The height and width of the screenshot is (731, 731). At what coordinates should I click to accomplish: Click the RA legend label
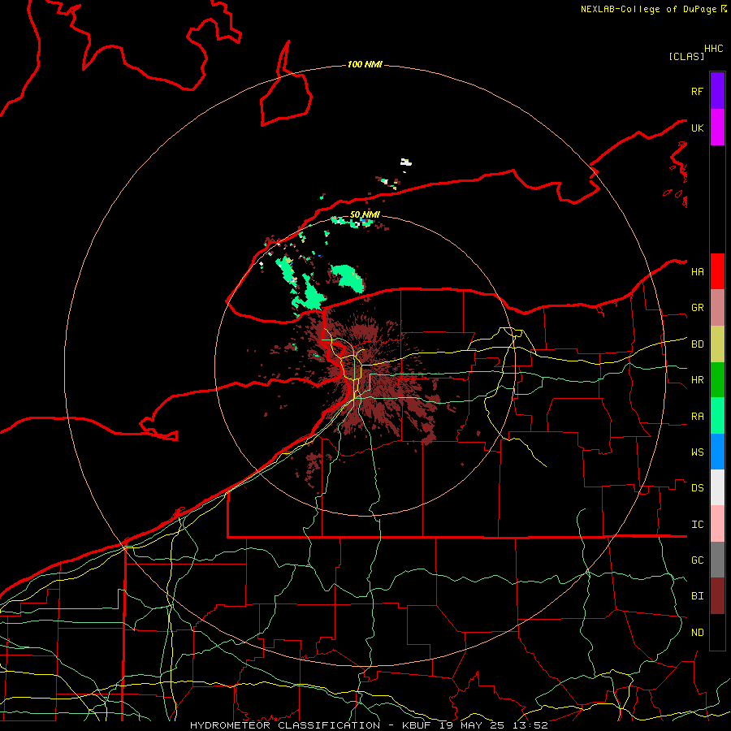697,417
